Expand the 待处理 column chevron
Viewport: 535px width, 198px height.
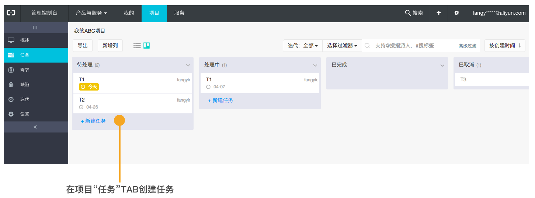[x=188, y=65]
